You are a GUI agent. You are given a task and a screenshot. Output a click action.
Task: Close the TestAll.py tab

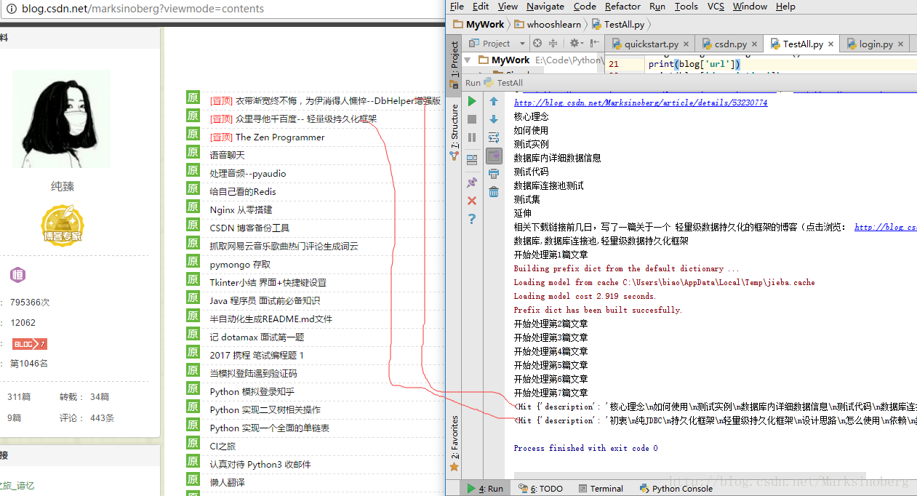click(x=832, y=44)
